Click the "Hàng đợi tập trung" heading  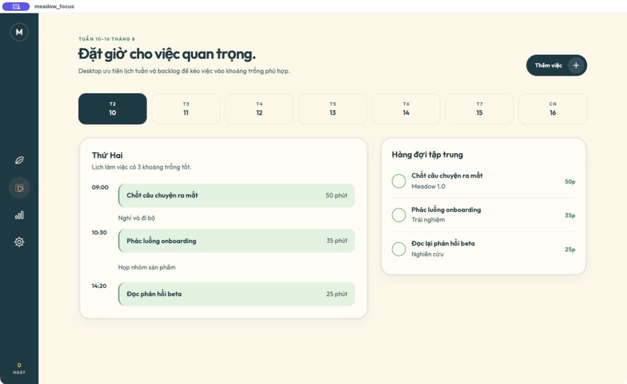click(x=427, y=155)
